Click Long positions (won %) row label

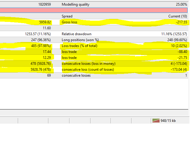tap(80, 40)
